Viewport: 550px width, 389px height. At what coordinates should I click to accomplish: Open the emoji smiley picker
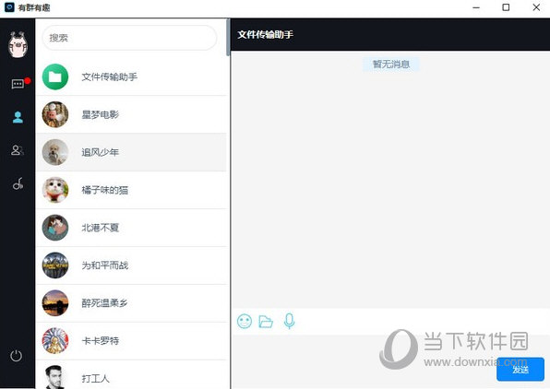245,321
